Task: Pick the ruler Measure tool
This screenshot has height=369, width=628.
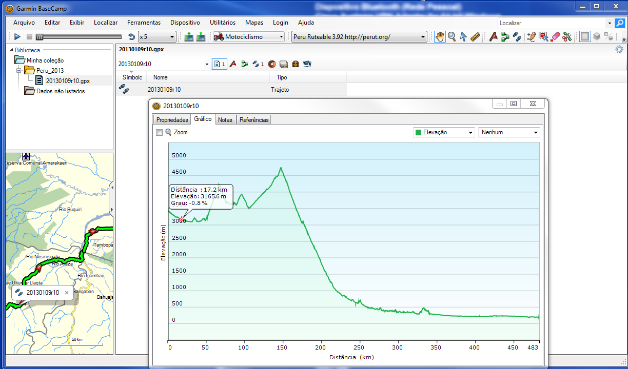Action: (x=475, y=36)
